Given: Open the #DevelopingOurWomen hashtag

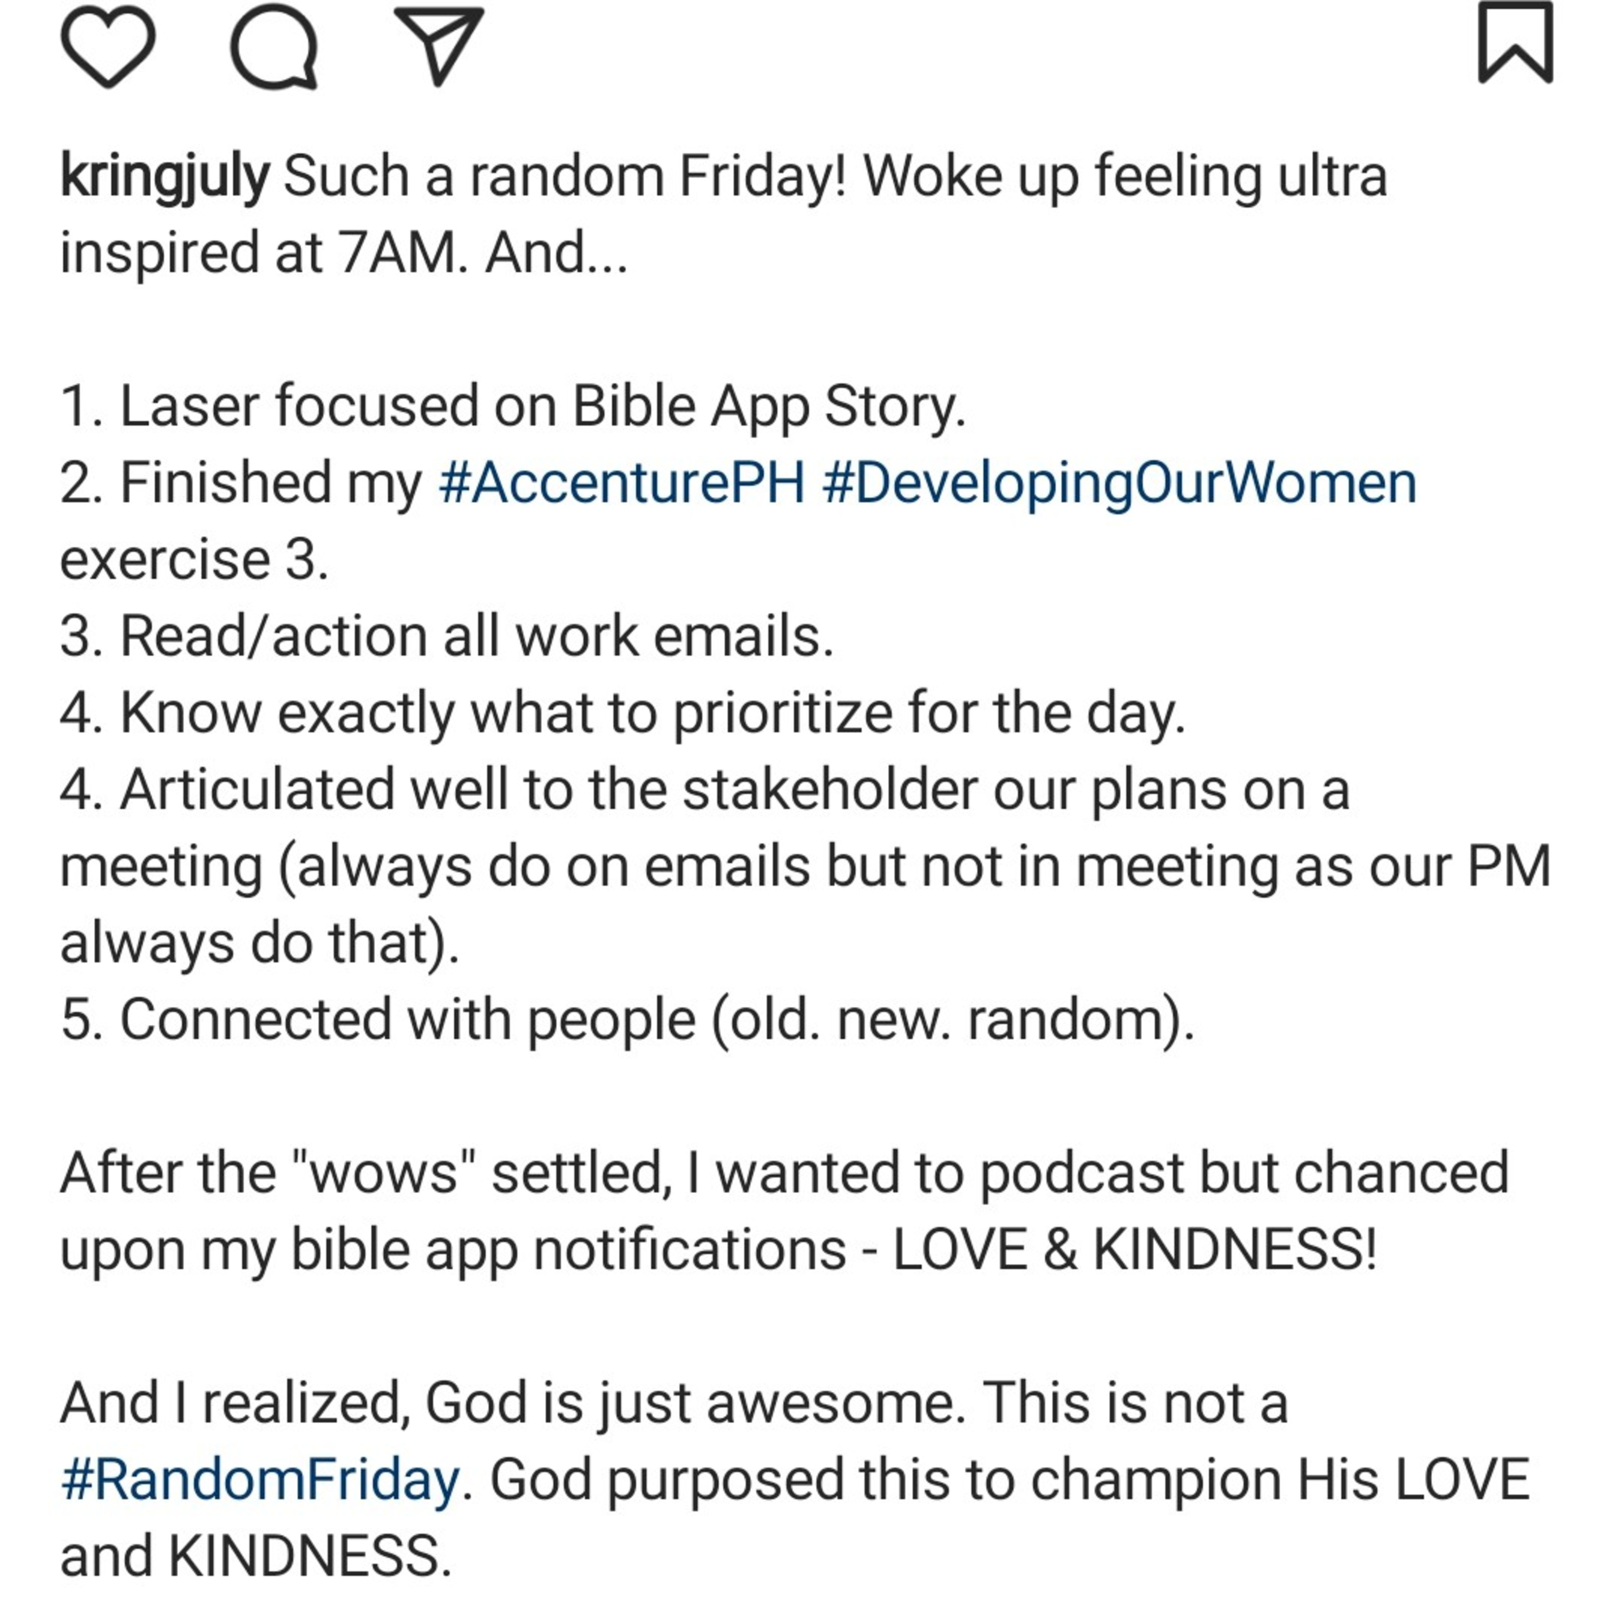Looking at the screenshot, I should tap(1119, 483).
